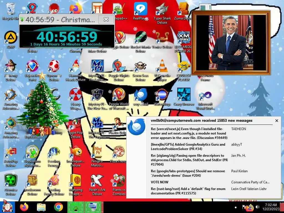The image size is (284, 213).
Task: Launch Dynomite Deluxe
Action: pos(54,70)
